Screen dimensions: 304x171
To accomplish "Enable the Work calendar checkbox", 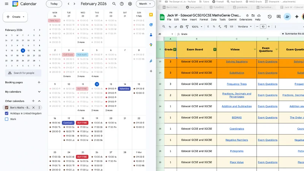I will [6, 119].
